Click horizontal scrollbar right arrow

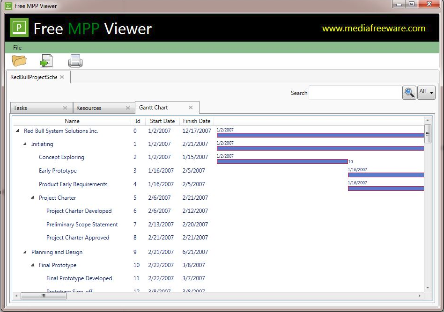pos(420,296)
